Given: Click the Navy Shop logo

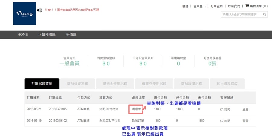Looking at the screenshot, I should tap(24, 14).
